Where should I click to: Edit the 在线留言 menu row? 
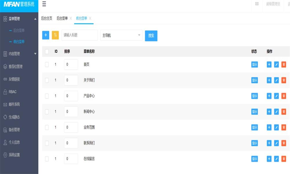[x=276, y=159]
